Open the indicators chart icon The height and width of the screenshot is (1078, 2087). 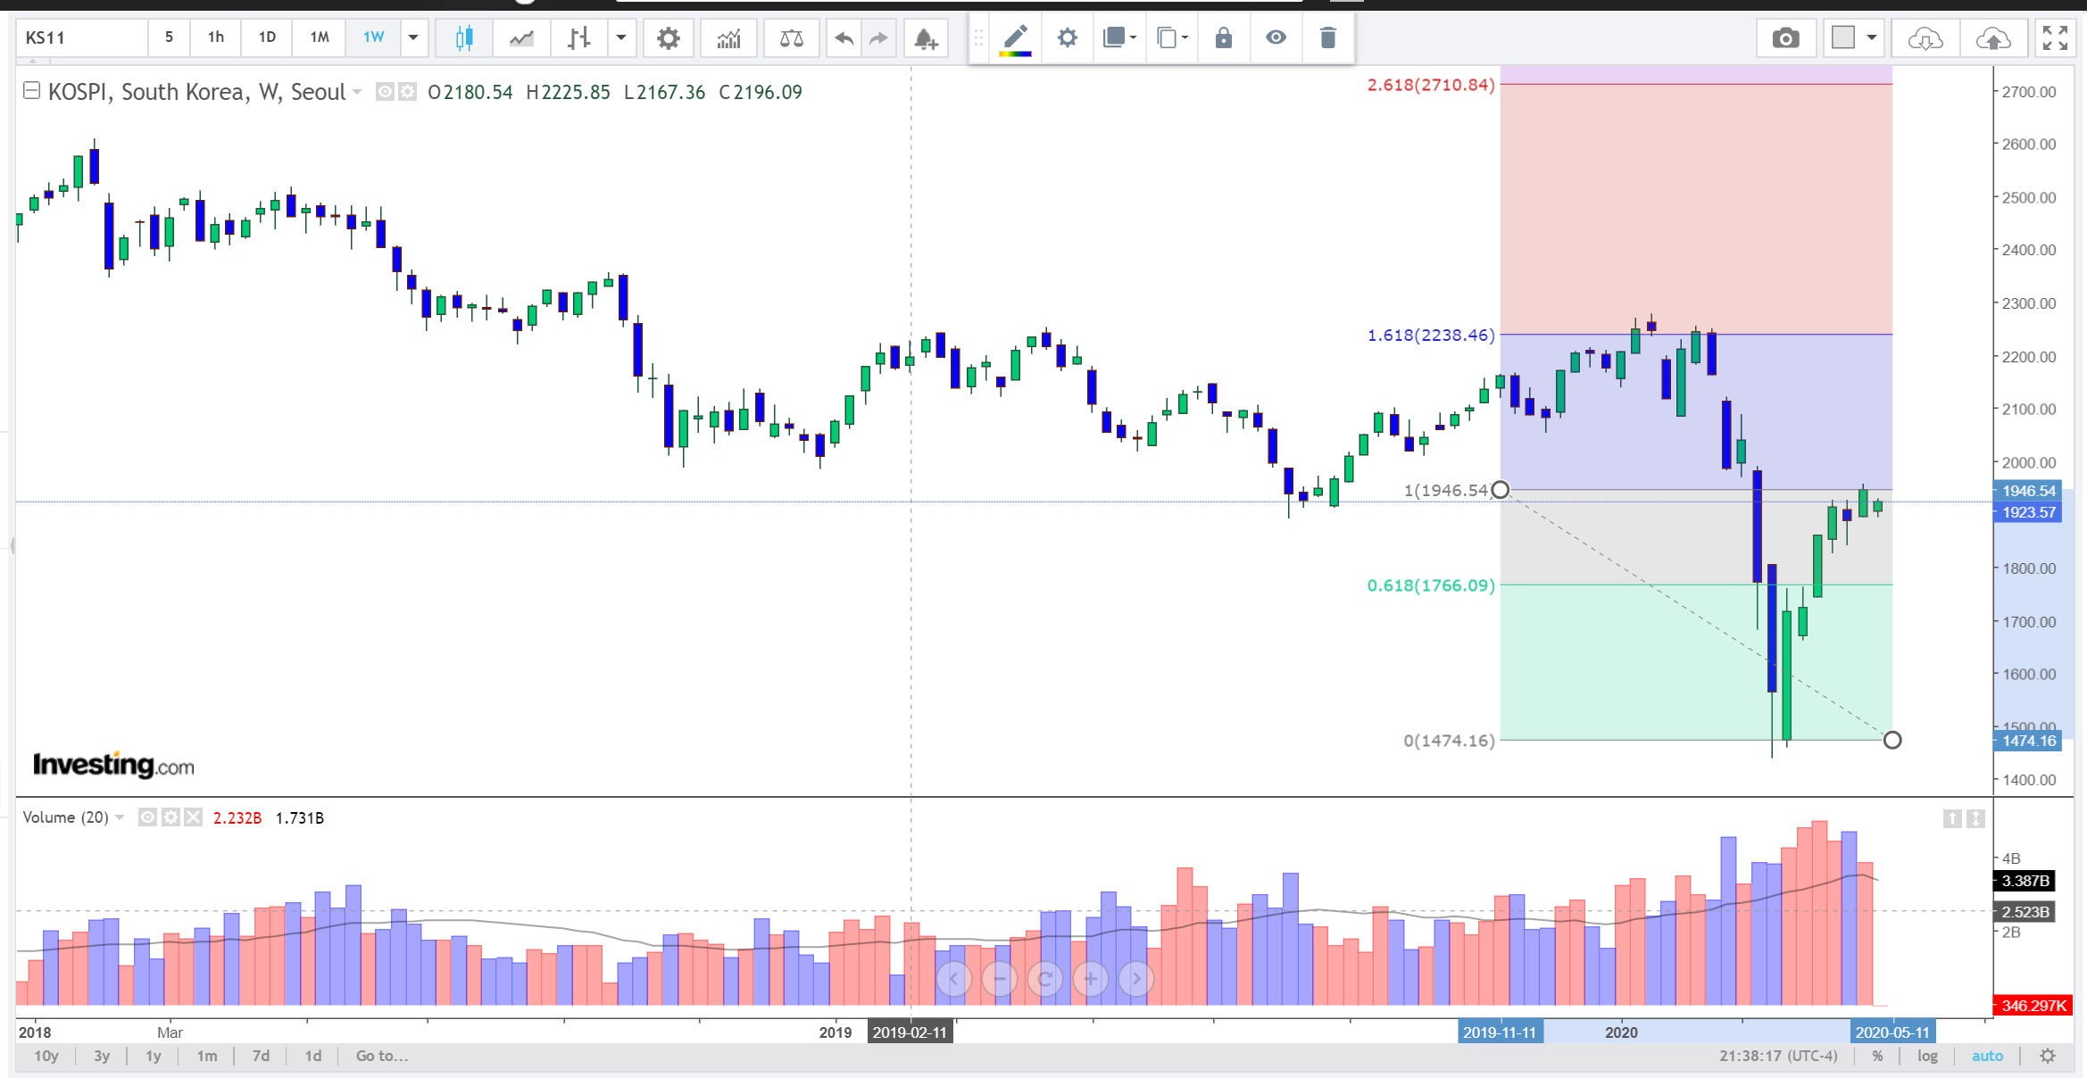[728, 37]
